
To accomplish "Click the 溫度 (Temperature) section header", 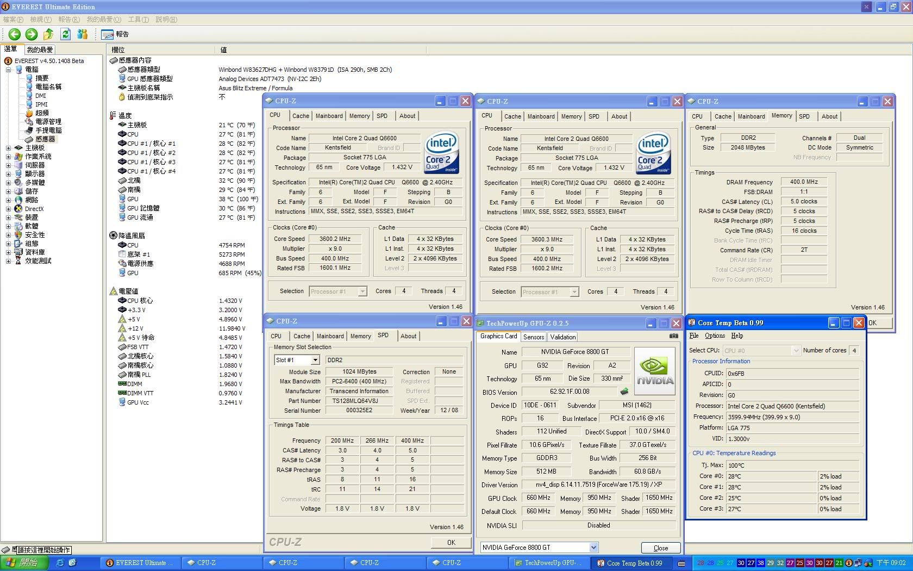I will pos(121,115).
